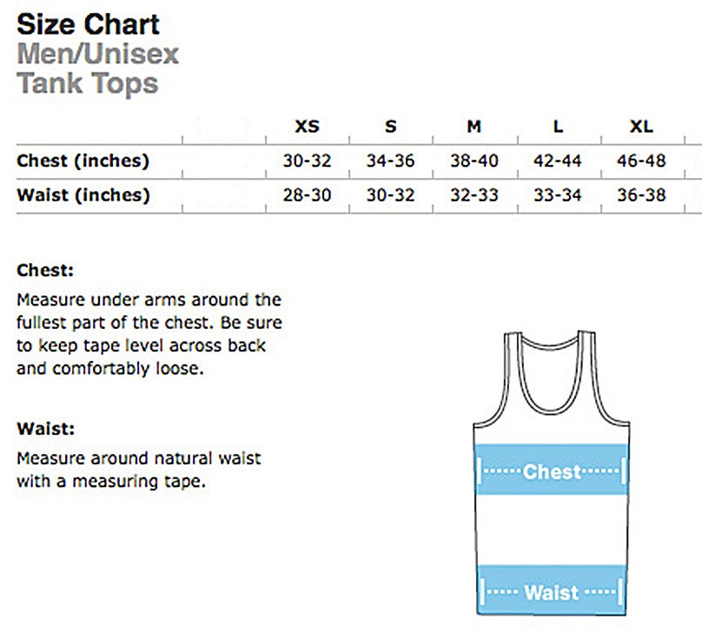The height and width of the screenshot is (638, 702).
Task: Click the 33-34 waist measurement cell
Action: coord(558,195)
